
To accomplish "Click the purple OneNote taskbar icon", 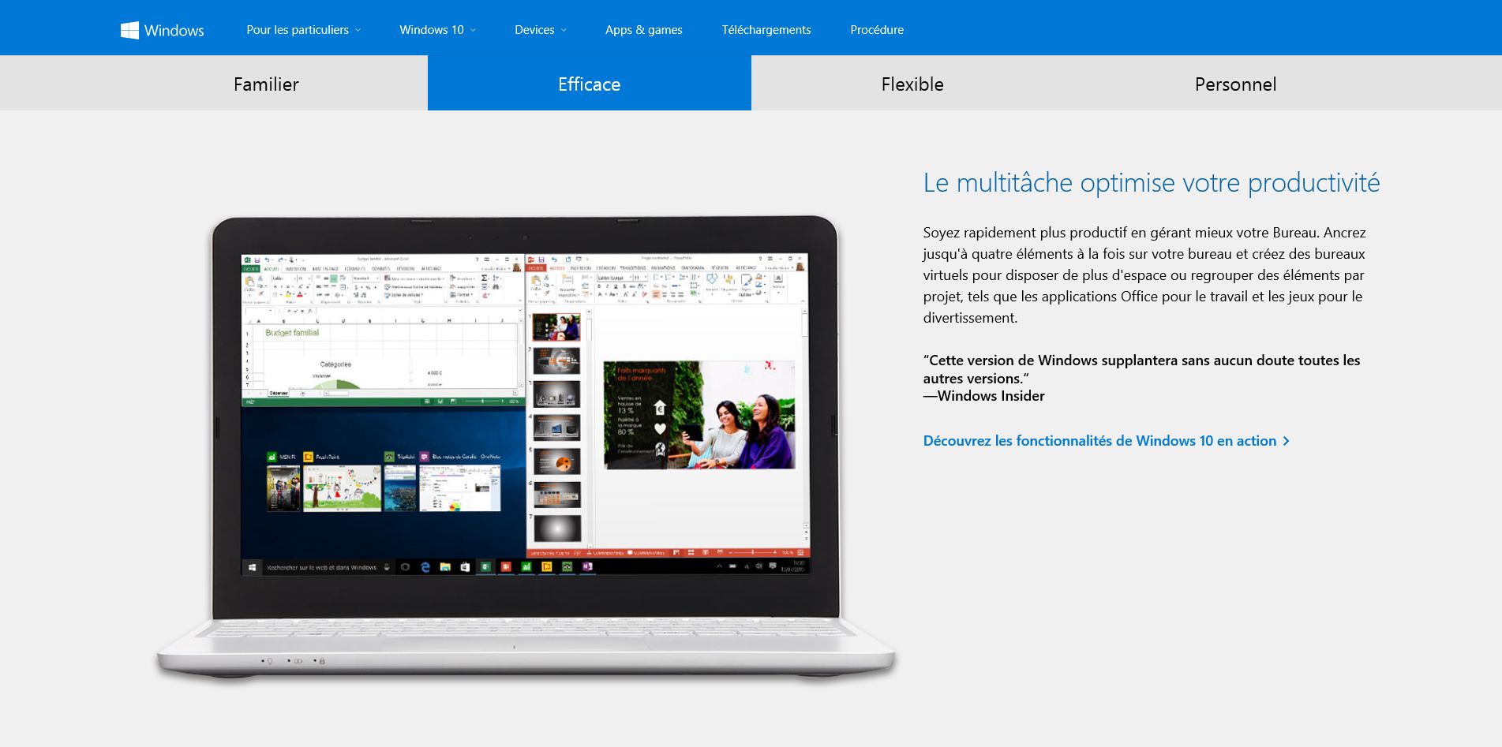I will coord(587,567).
